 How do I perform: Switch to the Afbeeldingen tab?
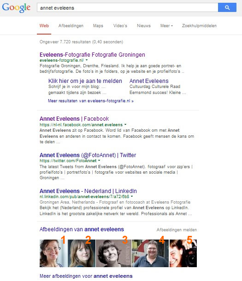(x=71, y=26)
